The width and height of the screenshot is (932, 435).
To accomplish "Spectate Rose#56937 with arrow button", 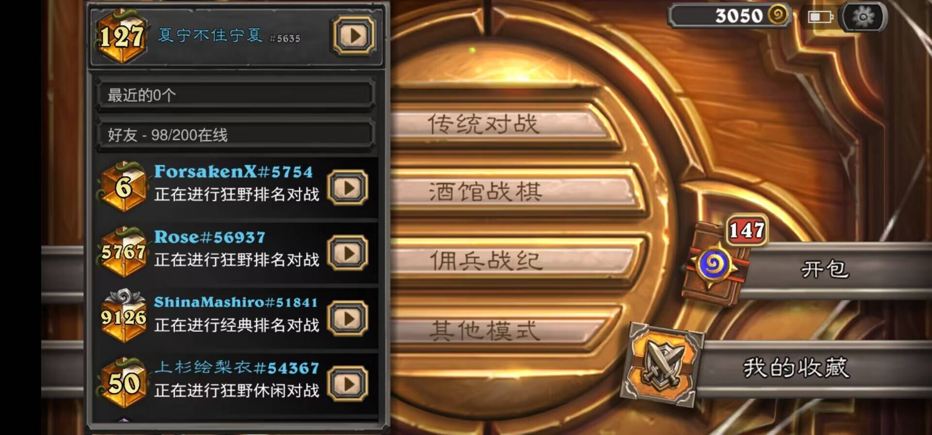I will [348, 253].
